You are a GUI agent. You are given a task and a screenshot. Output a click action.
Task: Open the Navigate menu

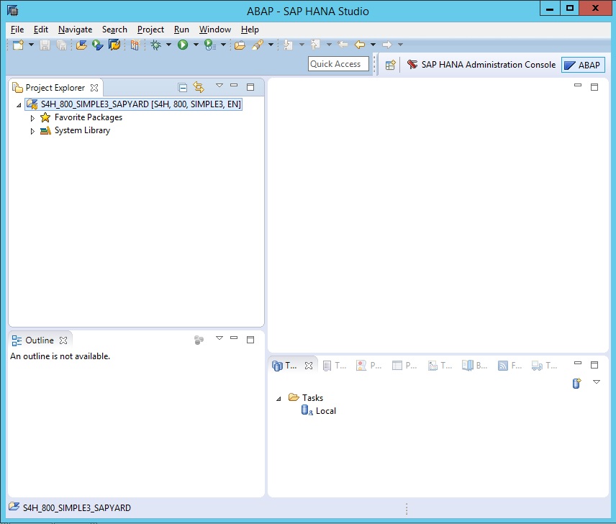click(x=75, y=30)
